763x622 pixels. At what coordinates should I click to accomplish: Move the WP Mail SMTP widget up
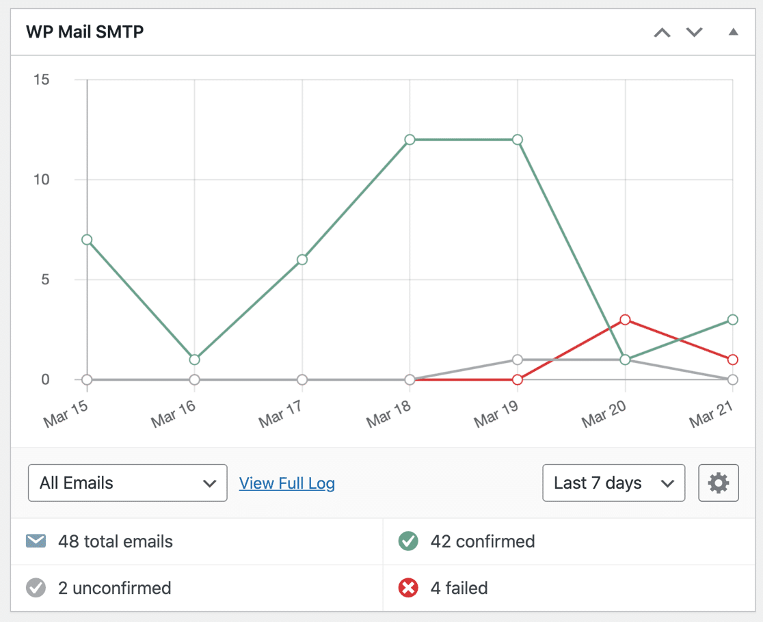662,33
